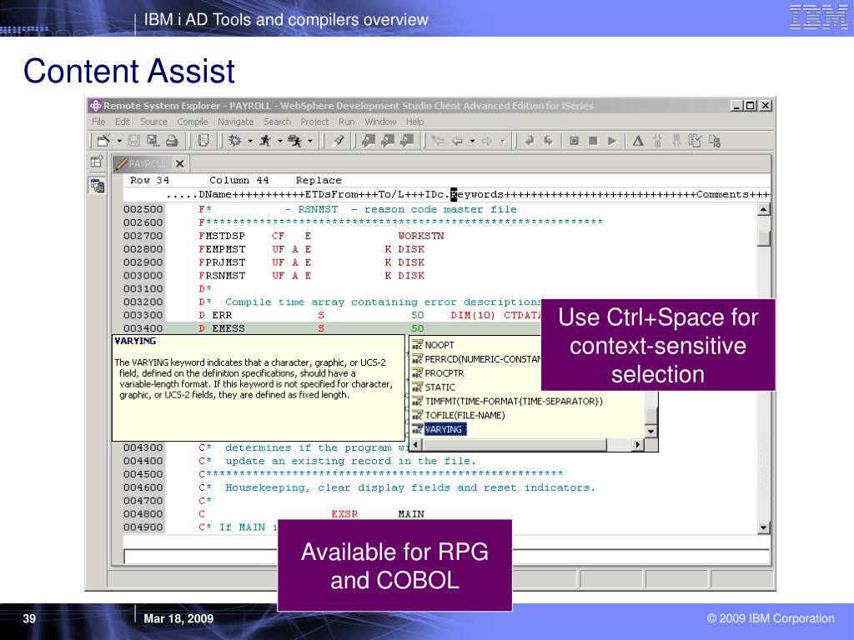This screenshot has width=854, height=640.
Task: Click the editor's vertical scrollbar thumb
Action: click(764, 237)
